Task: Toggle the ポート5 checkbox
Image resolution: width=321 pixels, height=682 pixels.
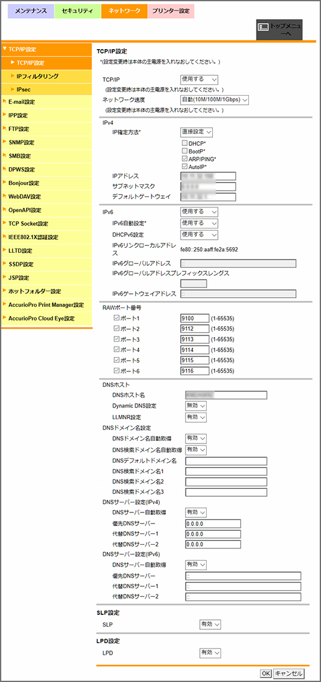Action: click(x=115, y=360)
